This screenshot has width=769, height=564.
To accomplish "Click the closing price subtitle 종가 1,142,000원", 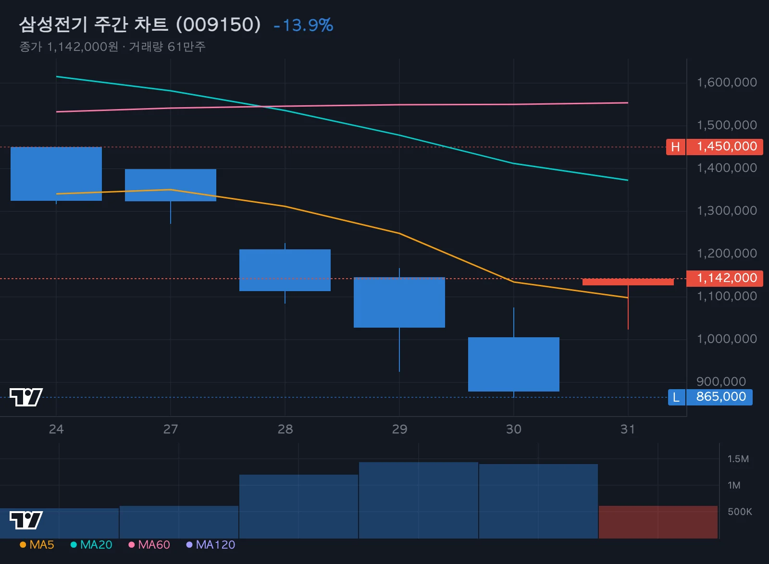I will click(x=69, y=47).
